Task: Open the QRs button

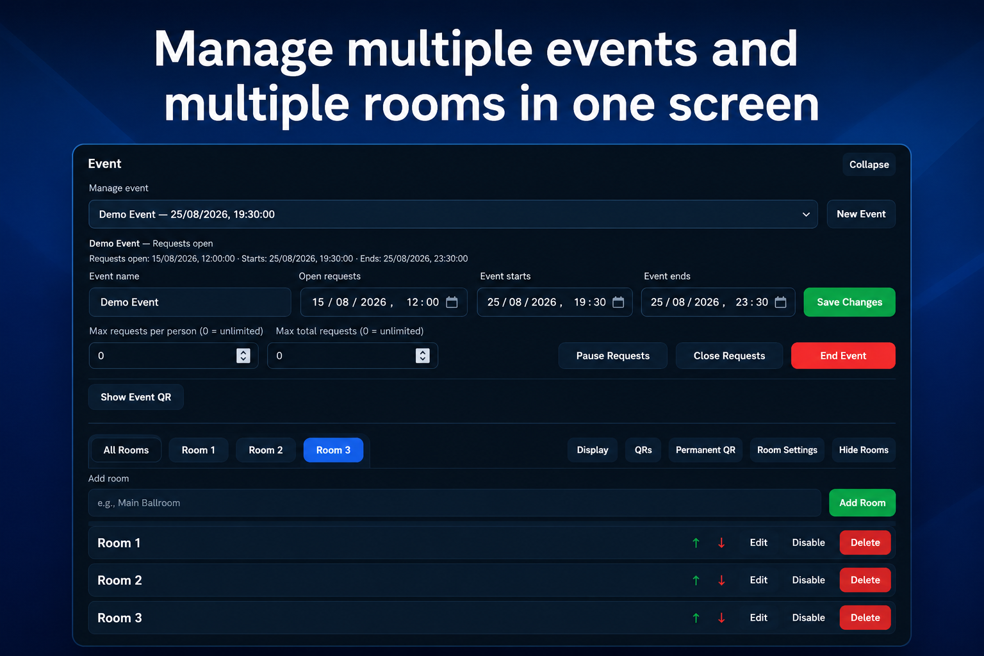Action: (643, 450)
